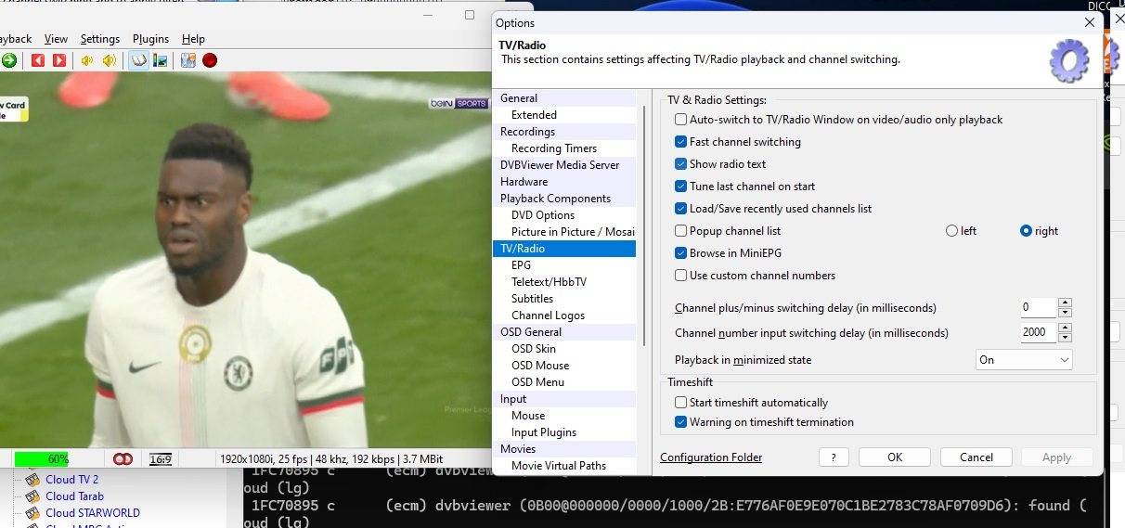Screen dimensions: 1125x528
Task: Decrease channel plus/minus switching delay
Action: (x=1065, y=313)
